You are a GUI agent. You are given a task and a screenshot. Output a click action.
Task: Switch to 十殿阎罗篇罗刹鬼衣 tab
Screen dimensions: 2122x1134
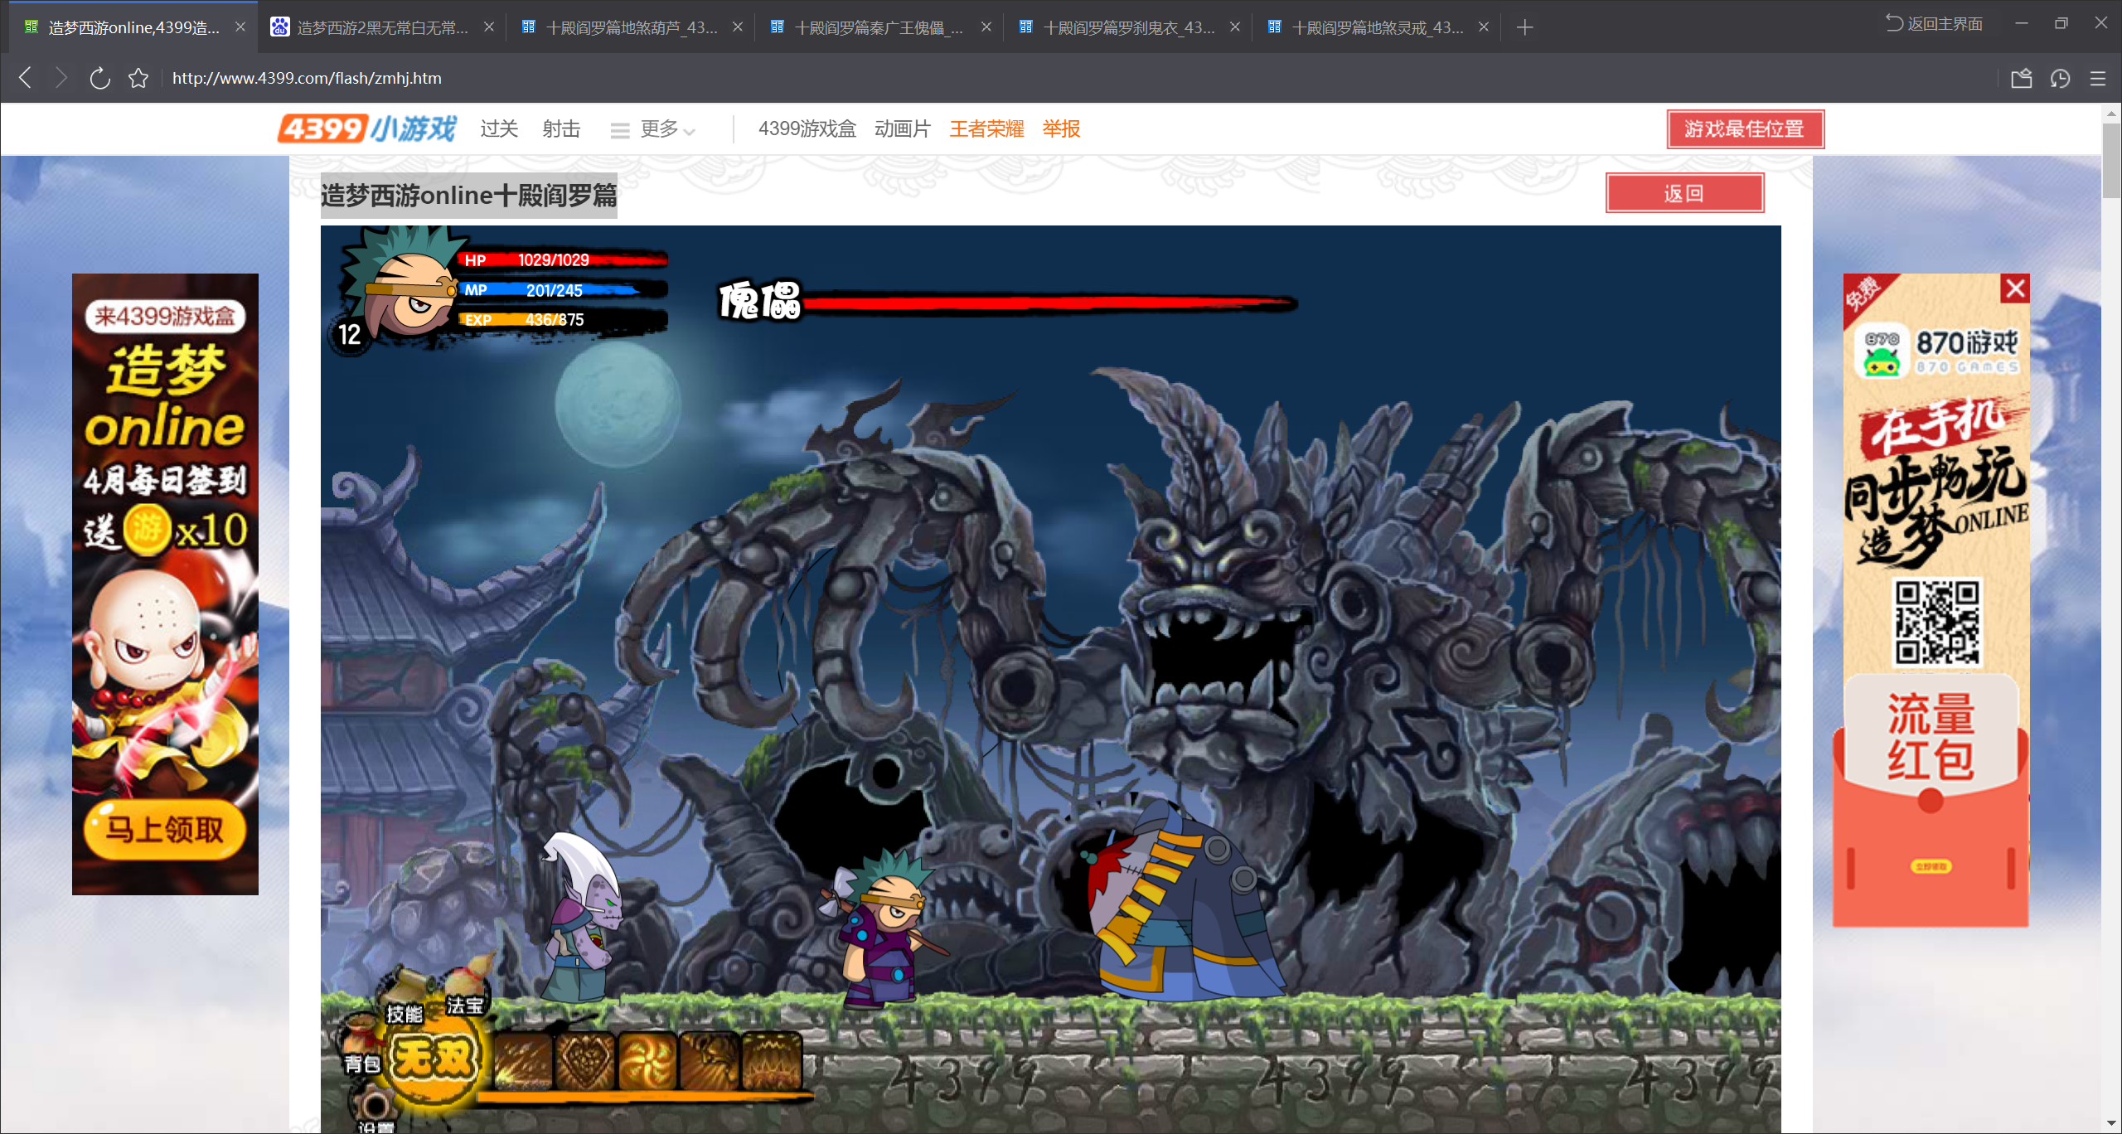[x=1127, y=27]
